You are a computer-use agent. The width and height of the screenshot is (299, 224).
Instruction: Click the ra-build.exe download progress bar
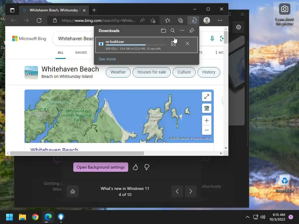coord(135,45)
